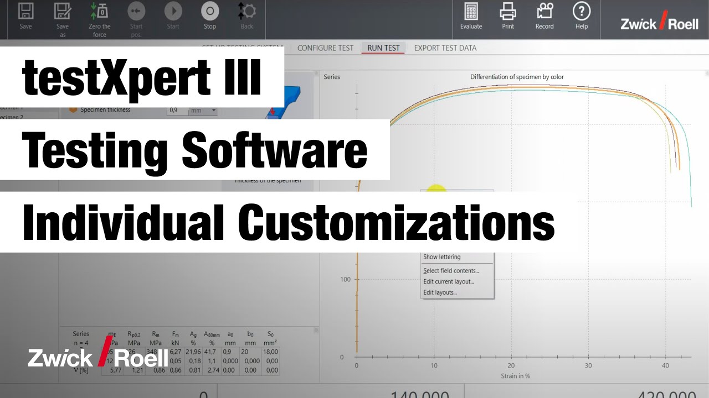Click the Print icon
The width and height of the screenshot is (709, 398).
[508, 11]
